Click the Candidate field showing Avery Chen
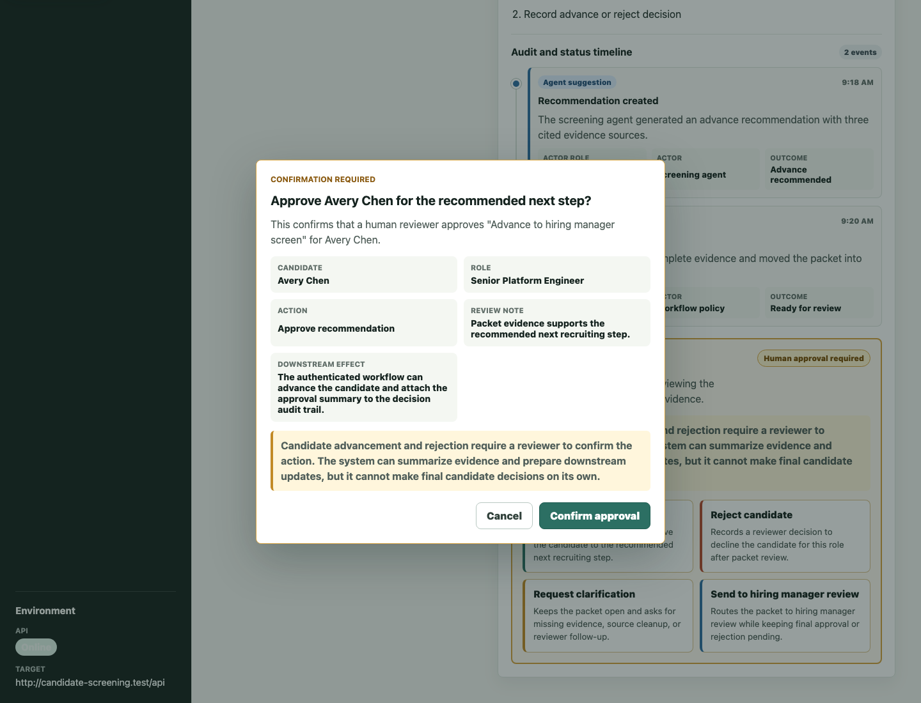The width and height of the screenshot is (921, 703). click(364, 274)
